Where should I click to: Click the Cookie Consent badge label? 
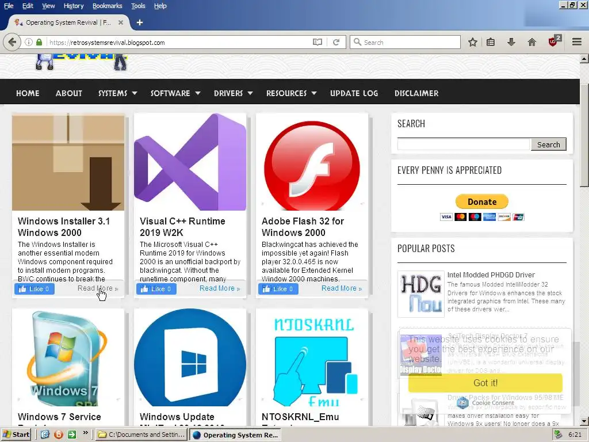(x=493, y=403)
